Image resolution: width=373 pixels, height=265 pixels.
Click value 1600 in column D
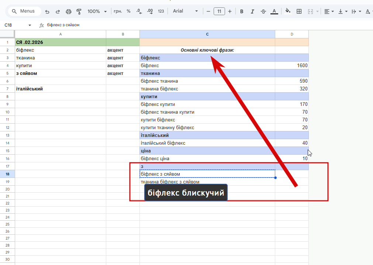point(292,65)
